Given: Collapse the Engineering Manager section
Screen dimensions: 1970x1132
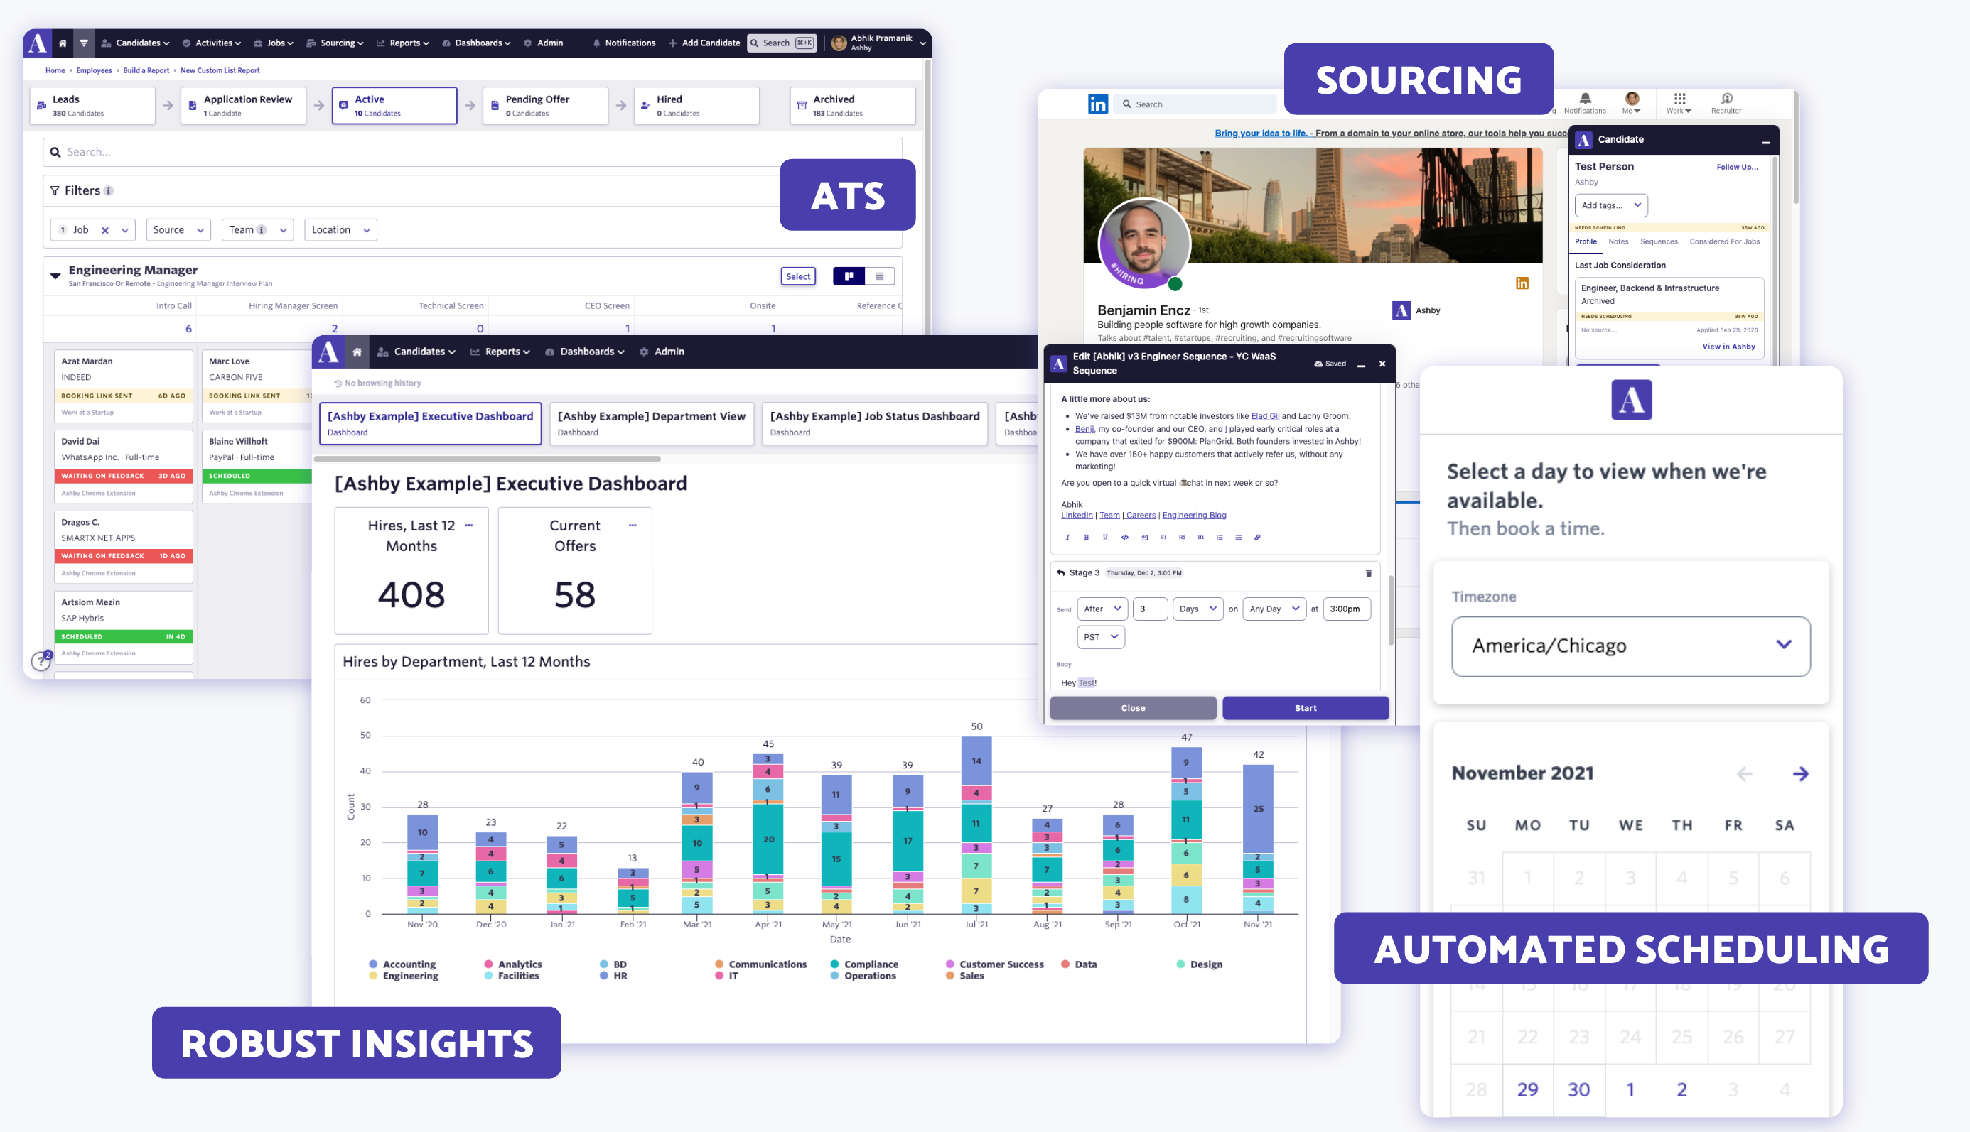Looking at the screenshot, I should 55,276.
